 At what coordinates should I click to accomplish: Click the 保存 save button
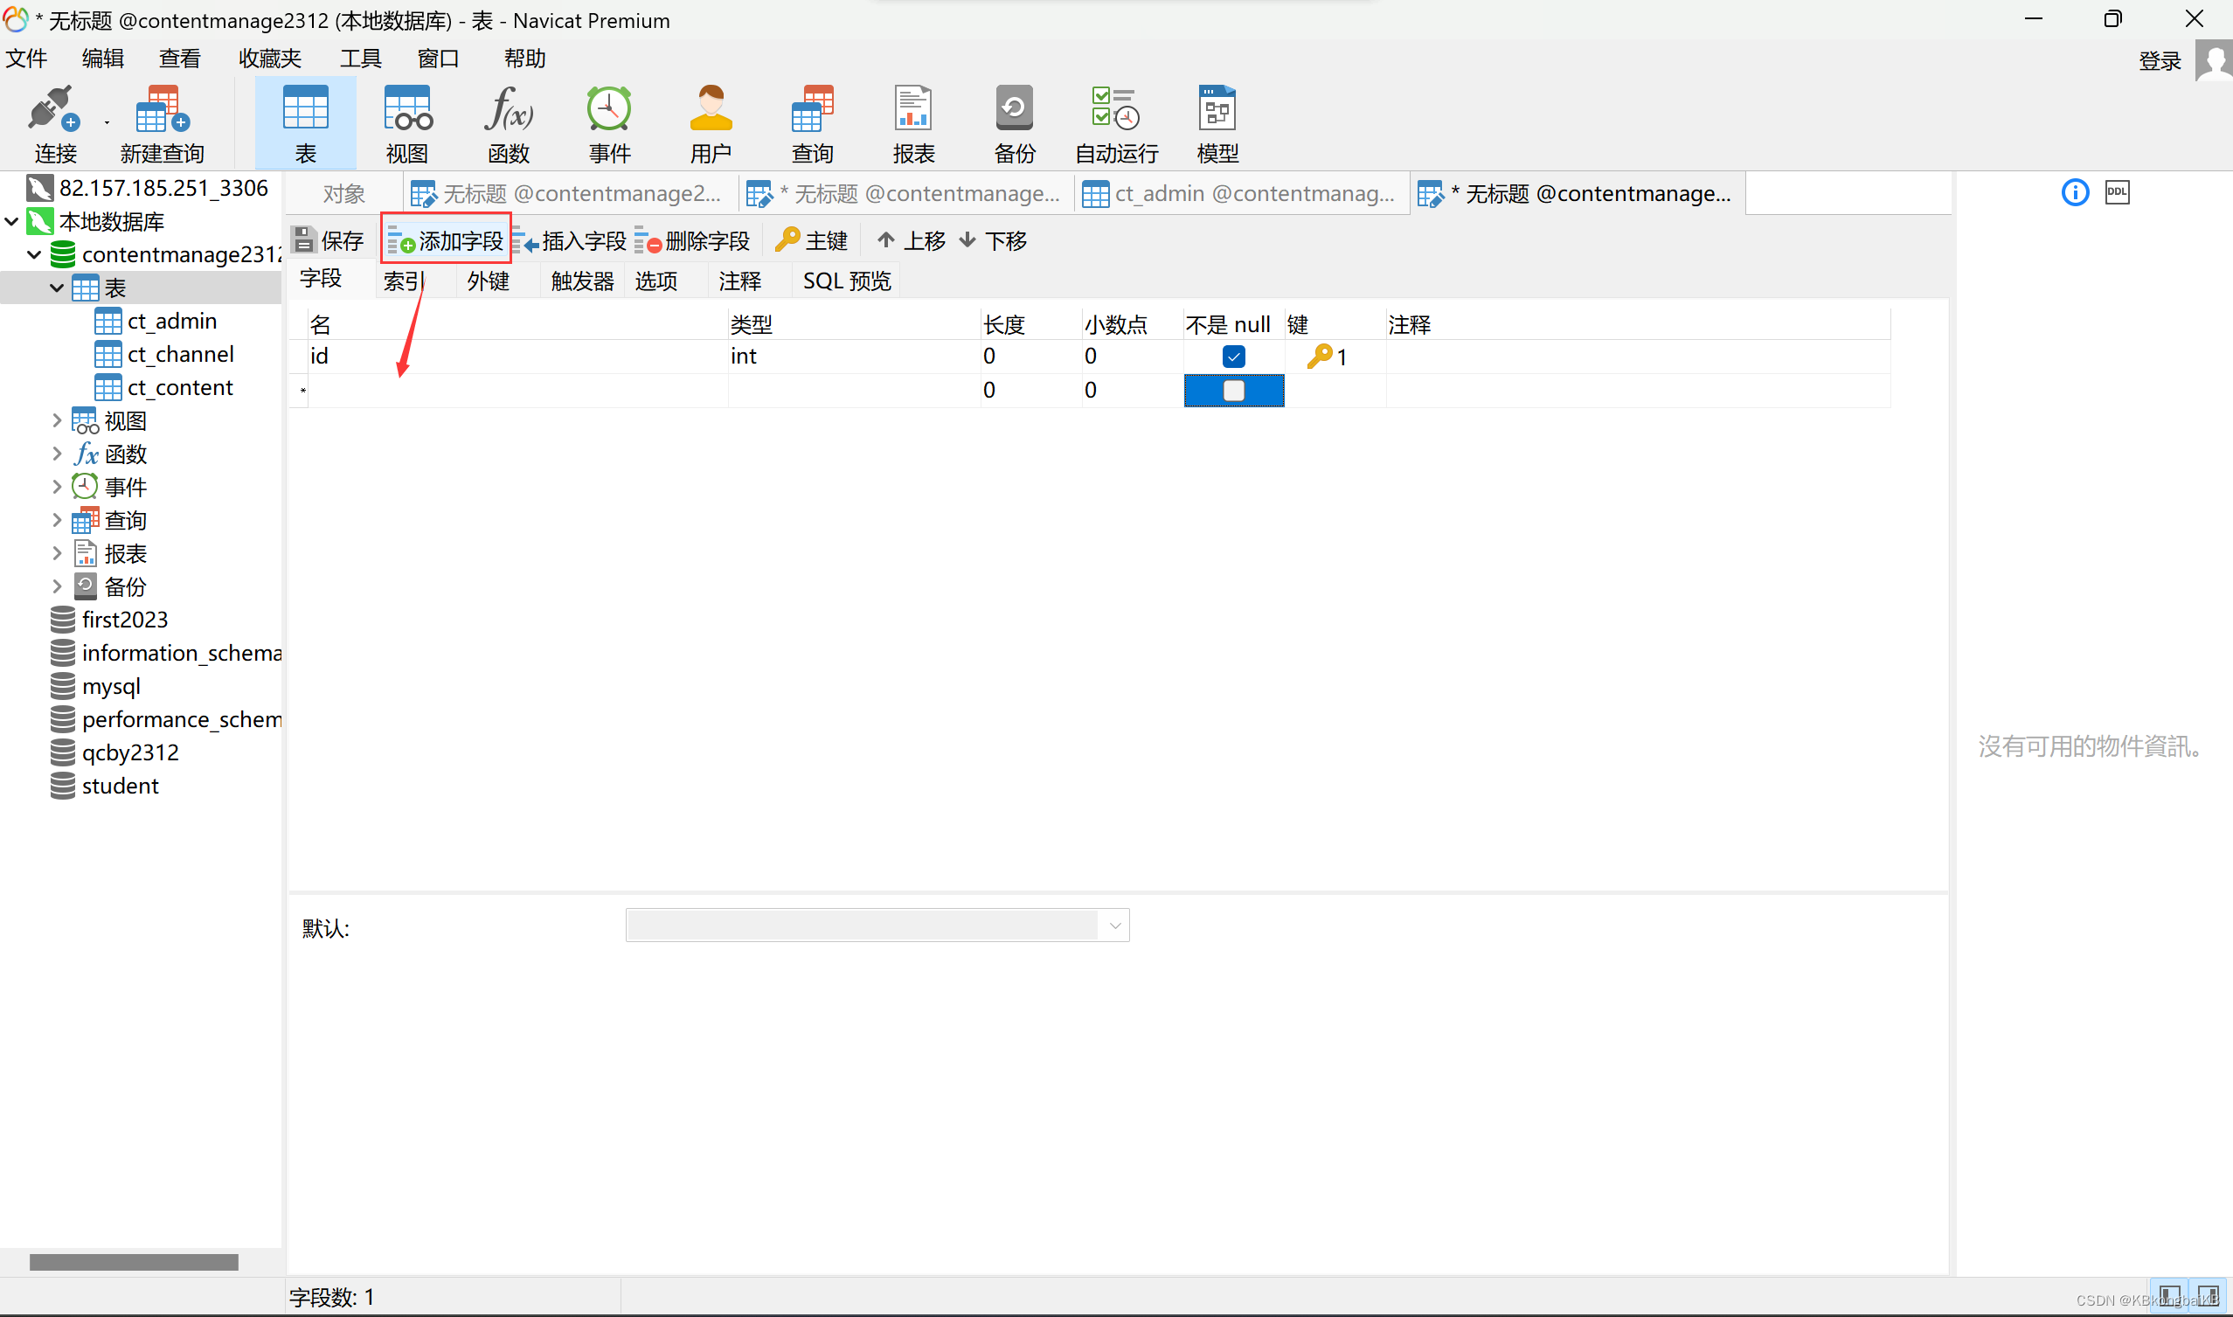(328, 240)
